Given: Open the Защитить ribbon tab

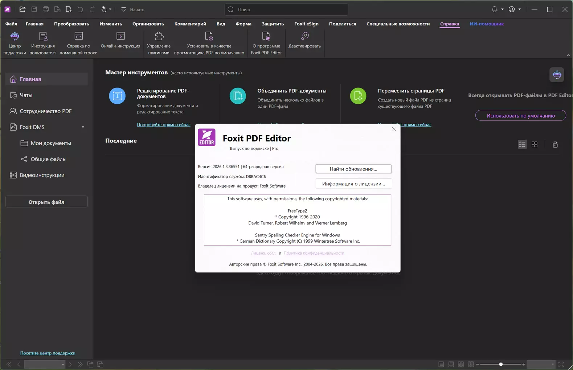Looking at the screenshot, I should pos(273,24).
